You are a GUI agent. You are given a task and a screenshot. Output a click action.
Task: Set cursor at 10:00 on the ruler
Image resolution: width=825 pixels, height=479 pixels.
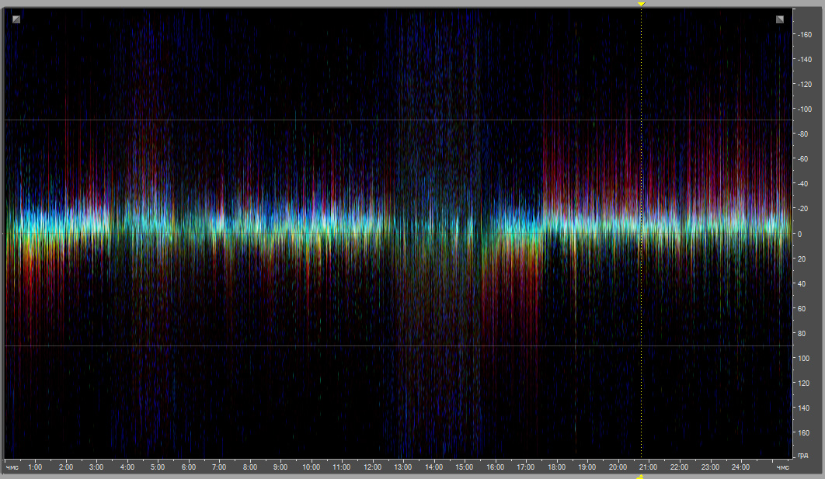(311, 467)
